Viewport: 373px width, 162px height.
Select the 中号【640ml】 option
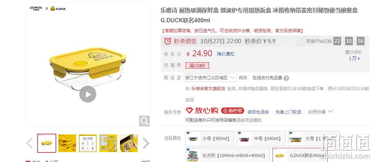click(x=261, y=138)
